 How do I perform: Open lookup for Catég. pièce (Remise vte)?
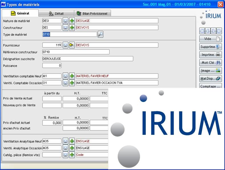[x=65, y=155]
